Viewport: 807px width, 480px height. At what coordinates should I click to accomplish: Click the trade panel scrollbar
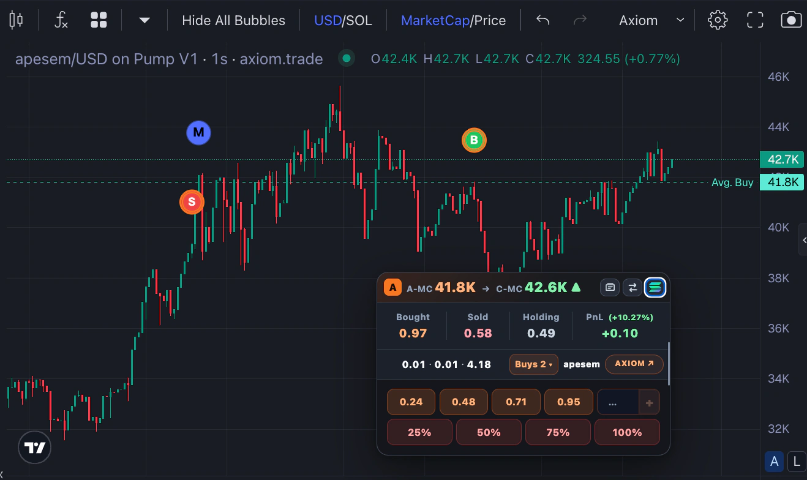[x=669, y=364]
